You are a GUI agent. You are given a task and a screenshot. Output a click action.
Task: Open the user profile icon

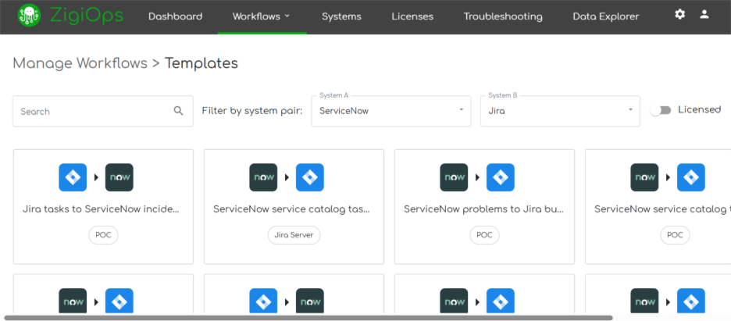tap(704, 14)
